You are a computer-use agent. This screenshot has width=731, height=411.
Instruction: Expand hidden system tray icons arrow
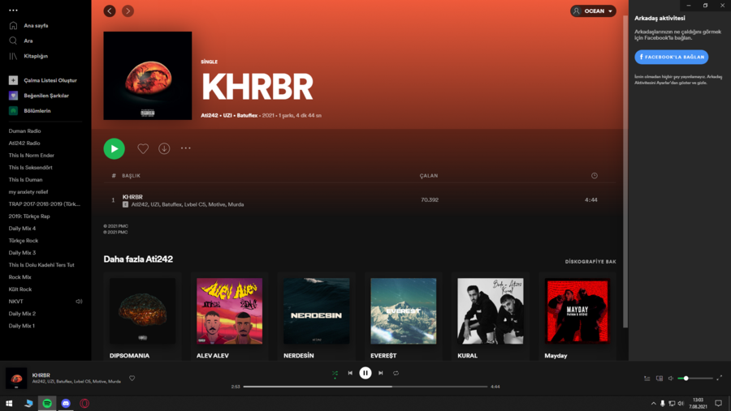tap(653, 403)
